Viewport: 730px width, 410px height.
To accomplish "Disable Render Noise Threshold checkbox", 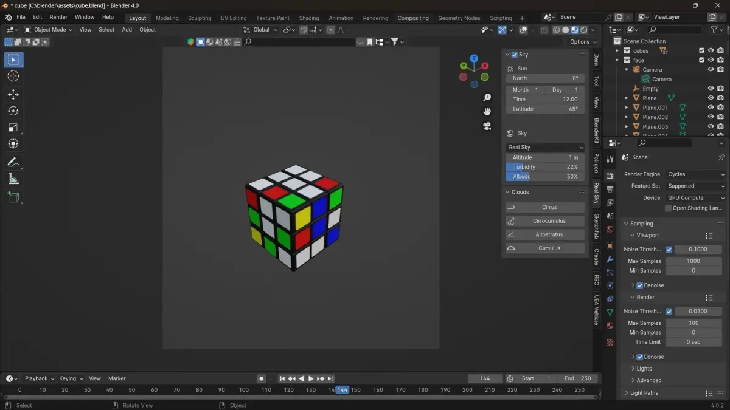I will pyautogui.click(x=669, y=312).
